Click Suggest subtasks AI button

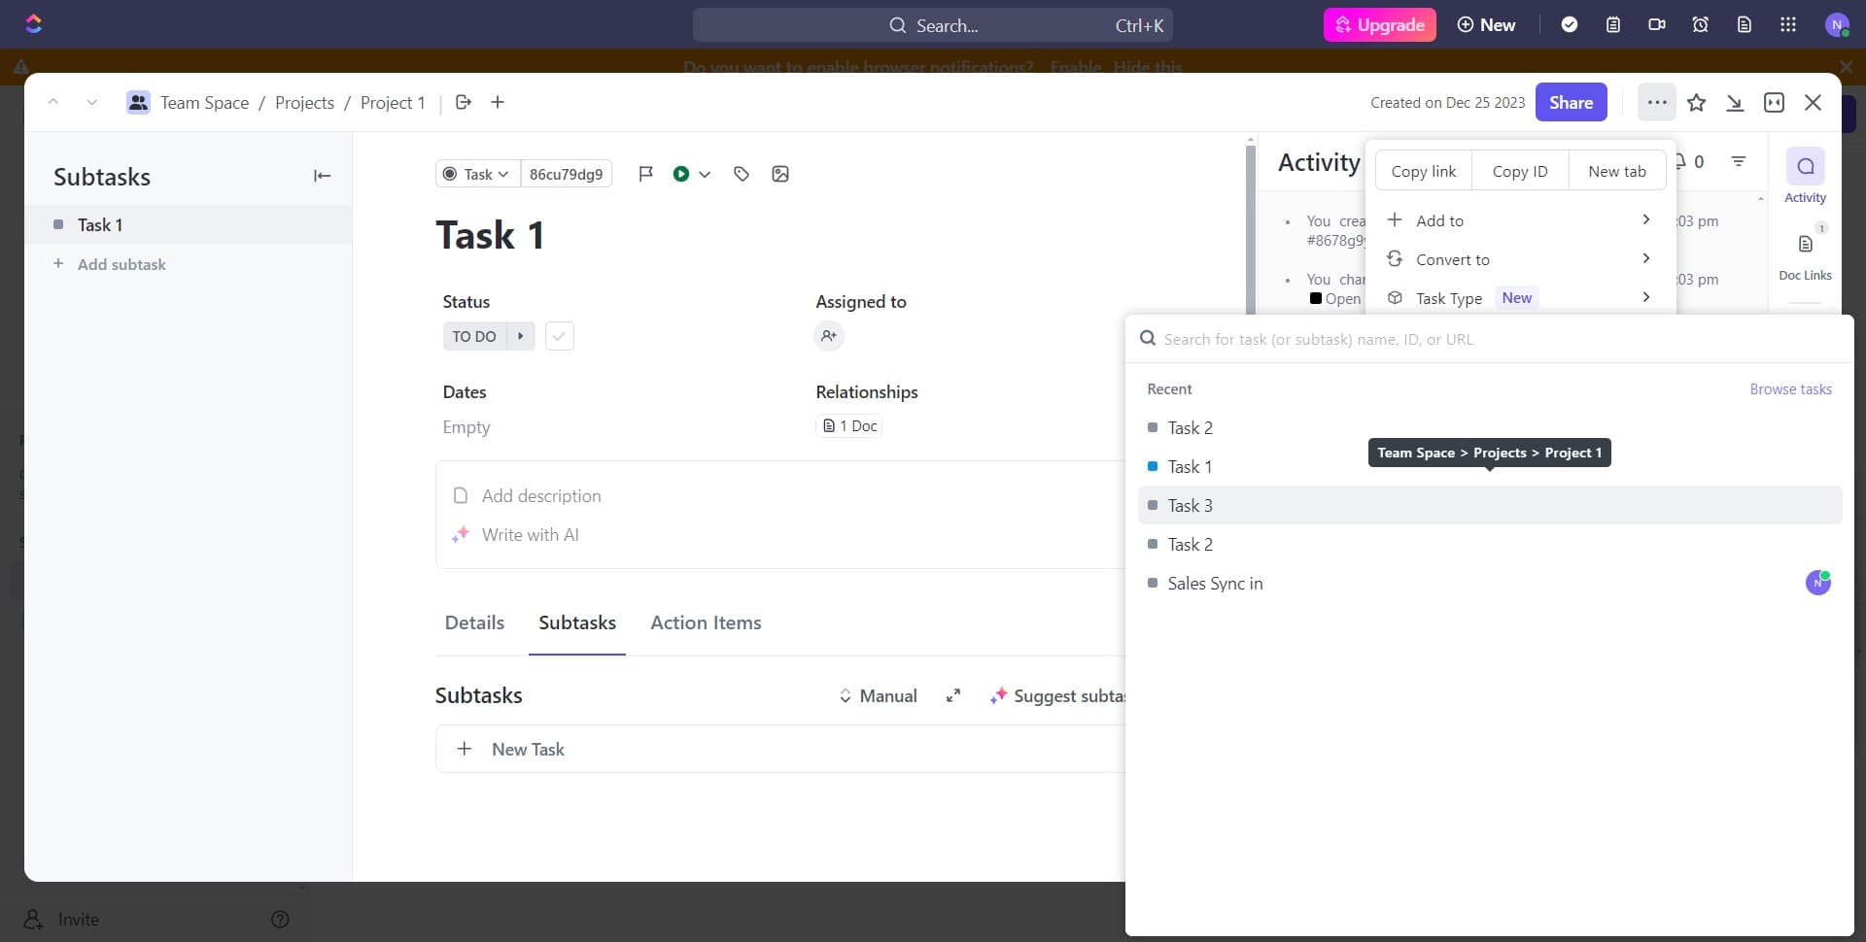1056,695
